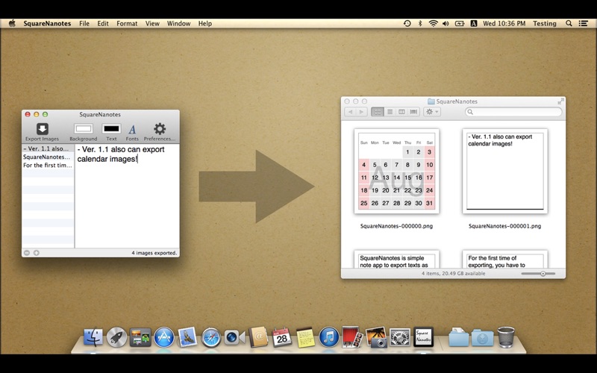This screenshot has height=373, width=597.
Task: Open the Fonts panel
Action: click(x=132, y=129)
